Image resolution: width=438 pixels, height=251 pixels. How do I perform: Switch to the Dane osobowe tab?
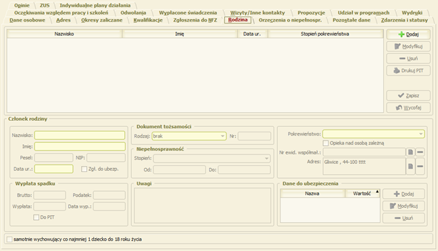[x=27, y=20]
